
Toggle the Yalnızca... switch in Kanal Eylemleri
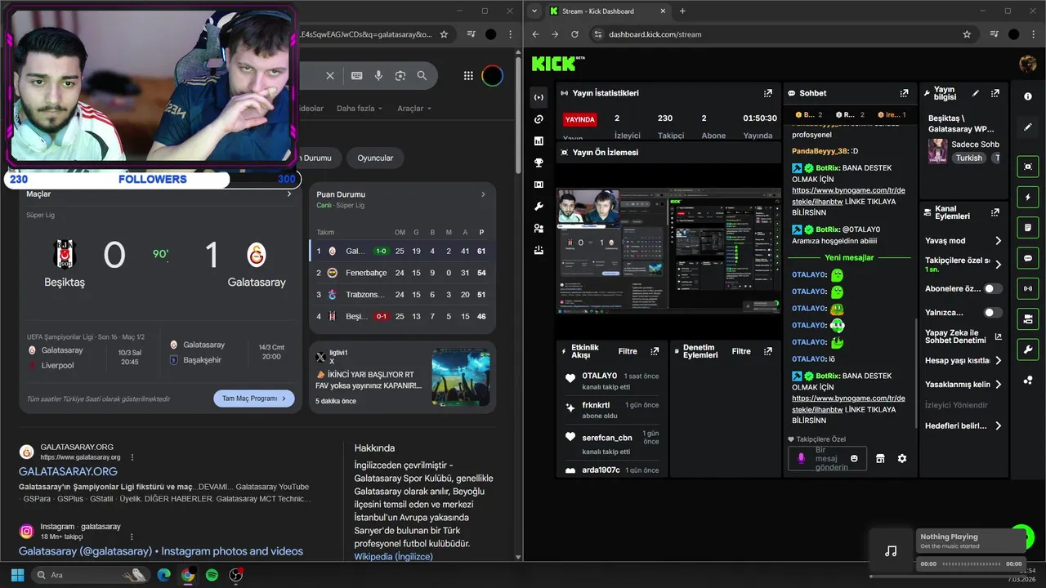click(993, 312)
